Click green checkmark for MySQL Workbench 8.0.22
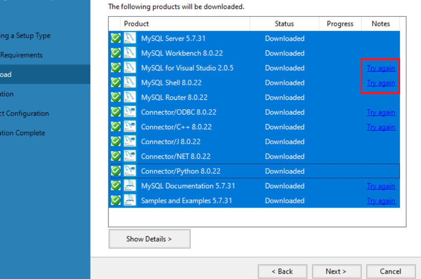421x279 pixels. 116,53
